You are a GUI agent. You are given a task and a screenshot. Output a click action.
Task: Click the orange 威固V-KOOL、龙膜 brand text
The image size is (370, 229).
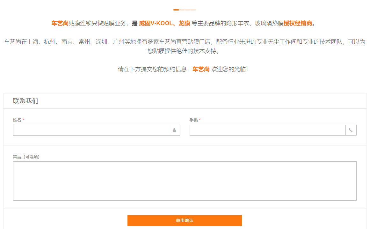[x=164, y=23]
